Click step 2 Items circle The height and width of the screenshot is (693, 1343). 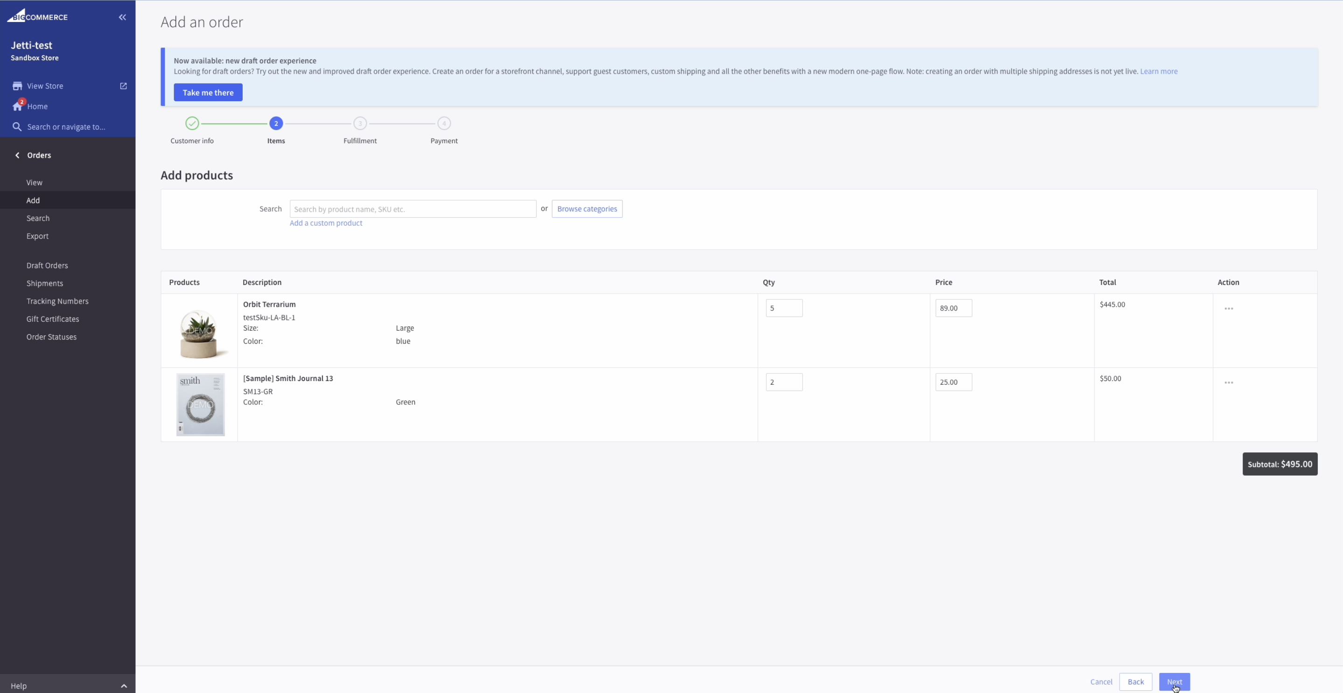276,124
